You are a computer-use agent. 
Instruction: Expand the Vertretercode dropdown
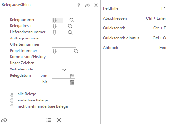[x=64, y=70]
